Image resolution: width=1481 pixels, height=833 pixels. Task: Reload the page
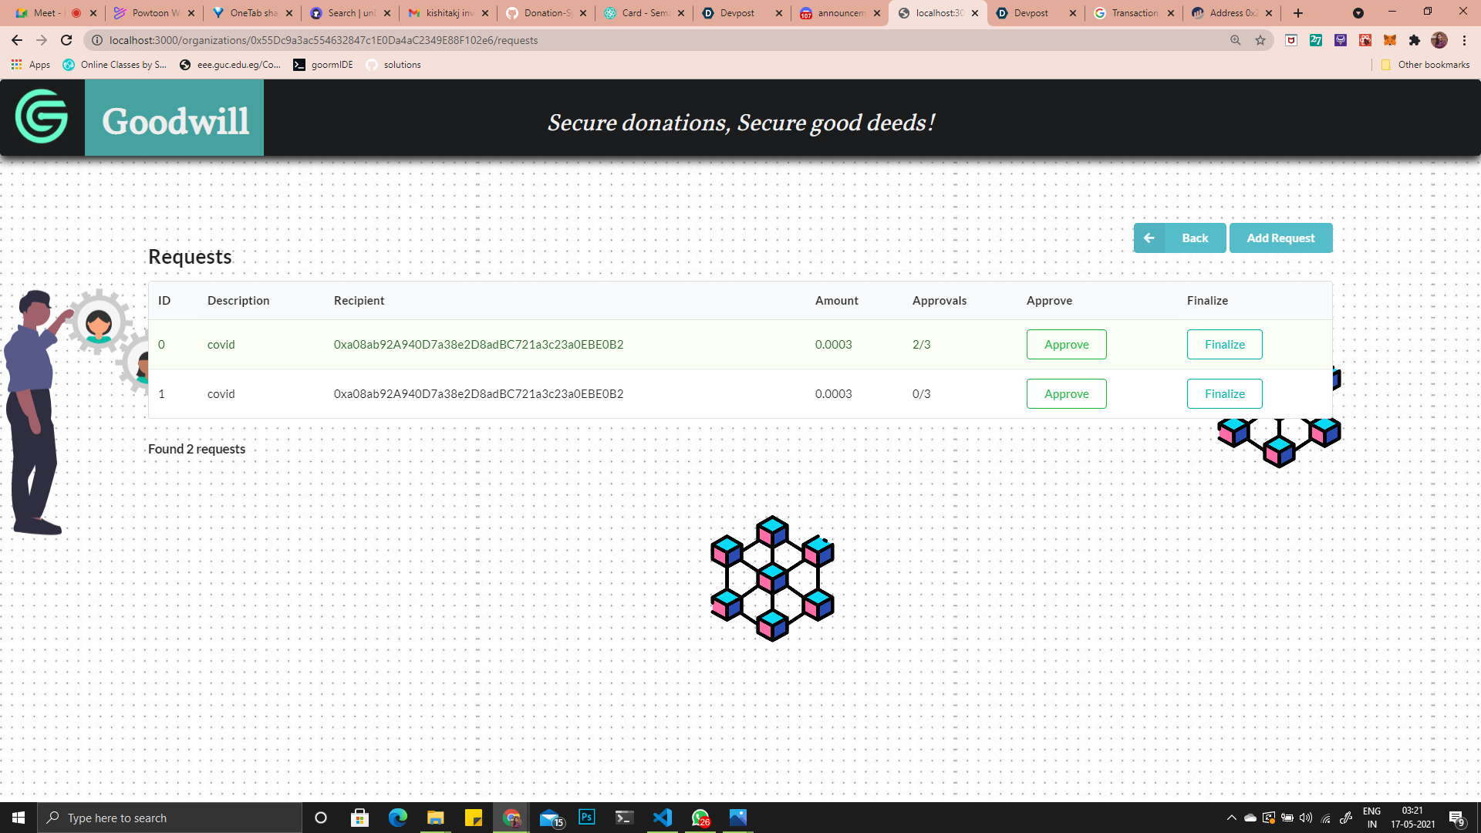(x=66, y=40)
